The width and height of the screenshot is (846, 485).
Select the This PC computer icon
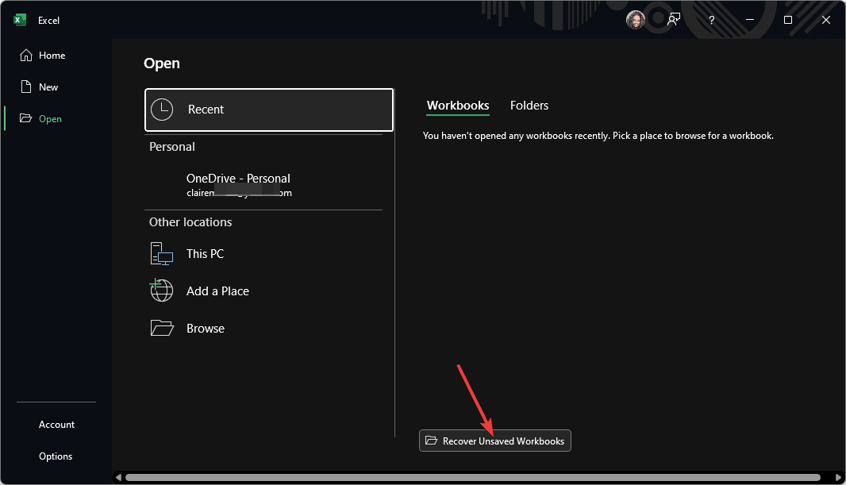162,254
